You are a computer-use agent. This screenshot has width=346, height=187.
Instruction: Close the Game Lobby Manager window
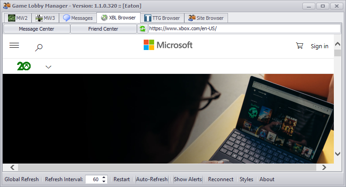[337, 6]
